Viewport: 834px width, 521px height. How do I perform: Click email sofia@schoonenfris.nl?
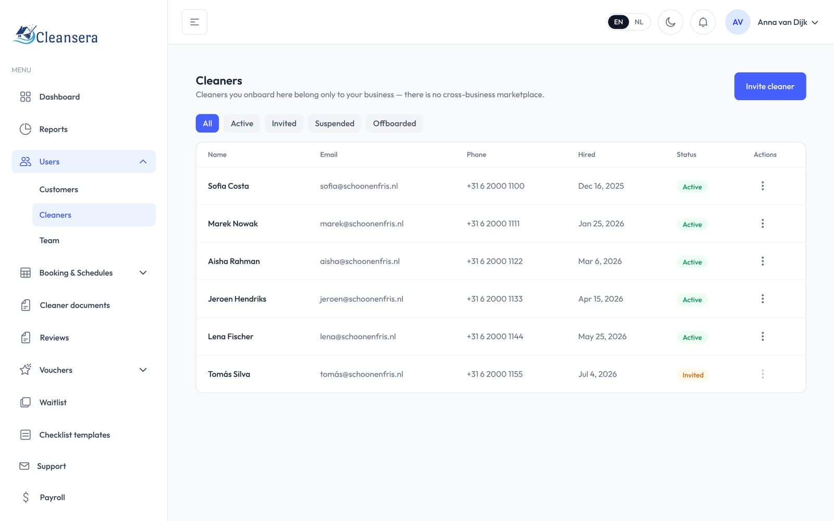359,186
